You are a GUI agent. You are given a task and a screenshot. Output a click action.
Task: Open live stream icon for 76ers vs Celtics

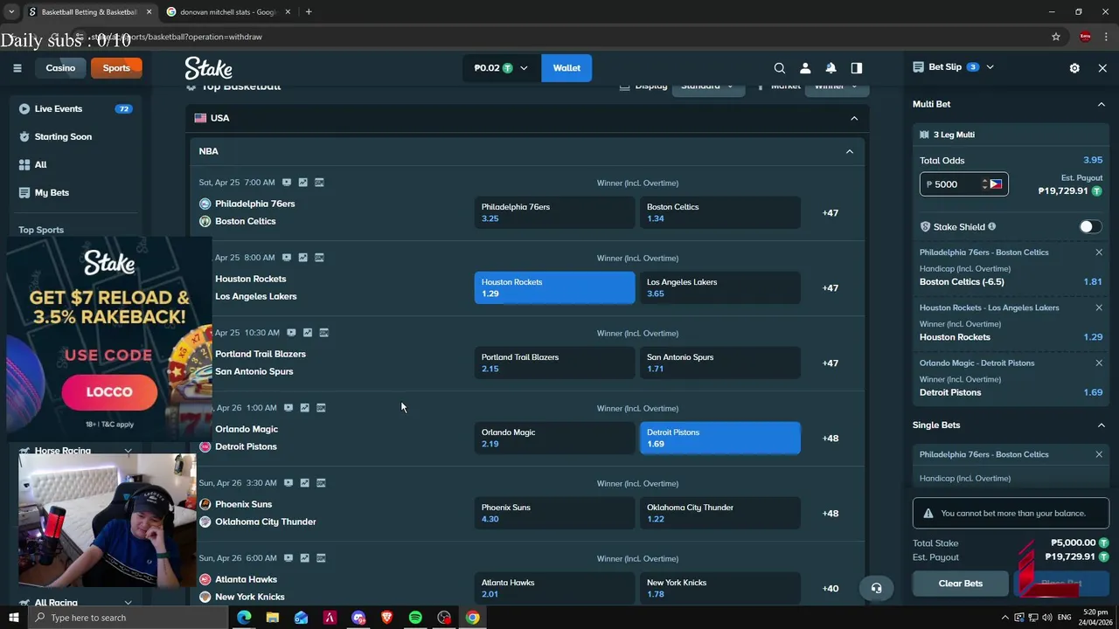pos(286,183)
